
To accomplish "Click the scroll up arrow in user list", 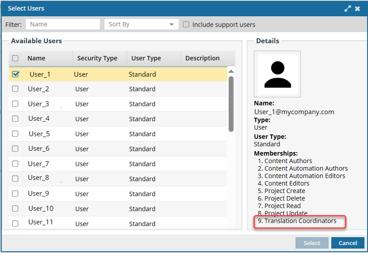I will (x=231, y=71).
